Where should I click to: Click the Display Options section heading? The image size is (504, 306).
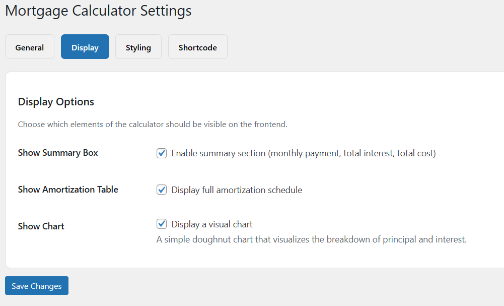(56, 102)
